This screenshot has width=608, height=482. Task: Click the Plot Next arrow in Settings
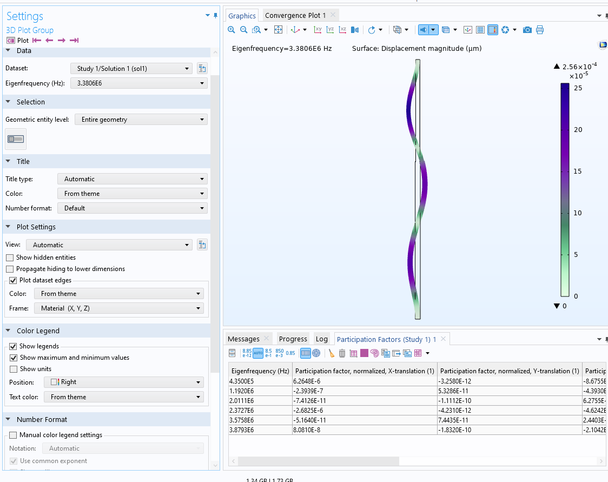[62, 41]
